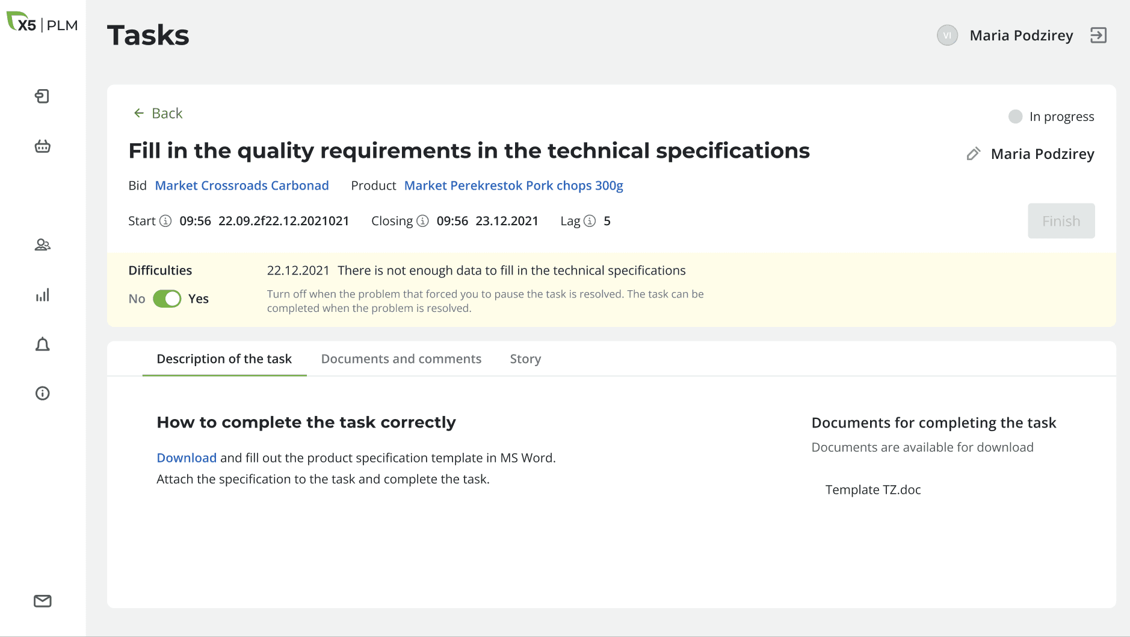Viewport: 1130px width, 637px height.
Task: Click the Start time 09:56 value
Action: (195, 221)
